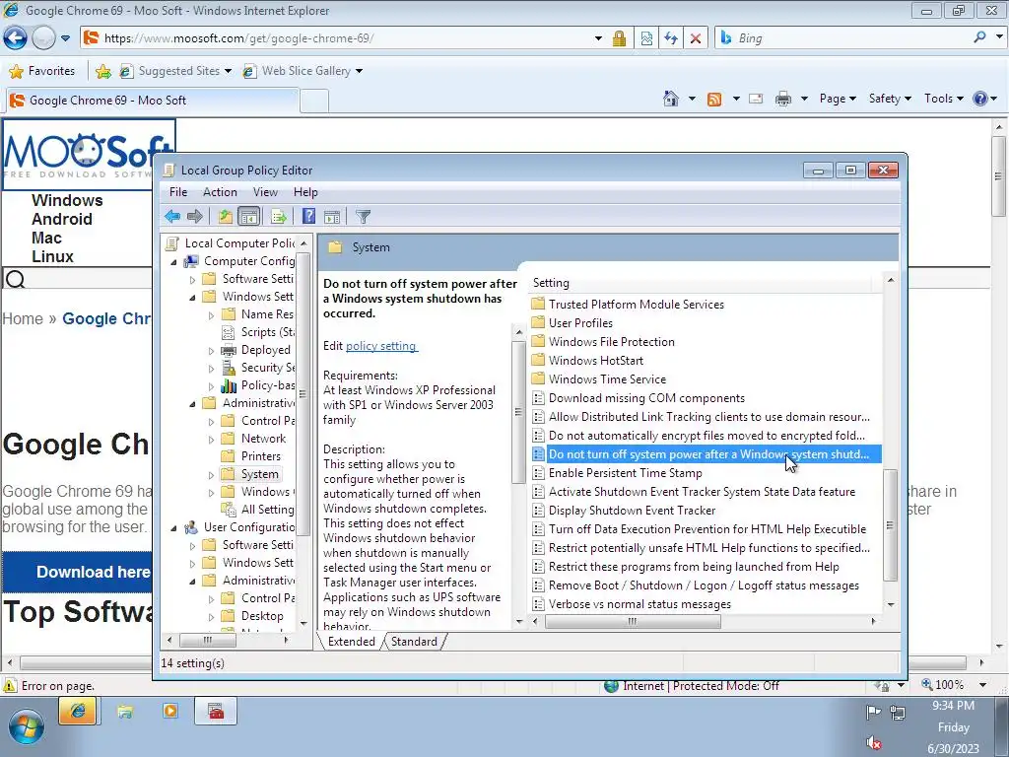Click the Bing search input field
Screen dimensions: 1009x757
tap(852, 38)
